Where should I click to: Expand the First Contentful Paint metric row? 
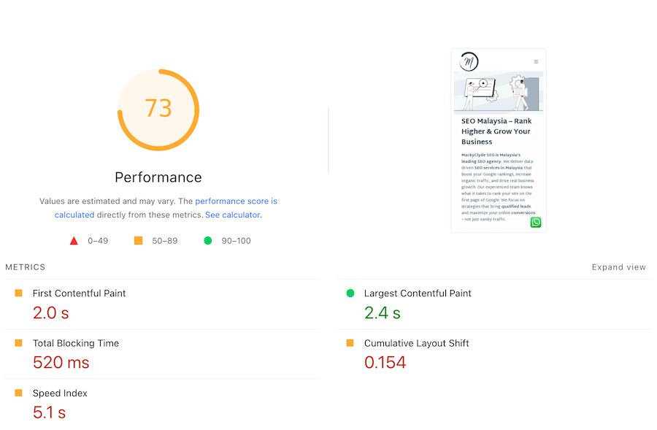79,293
